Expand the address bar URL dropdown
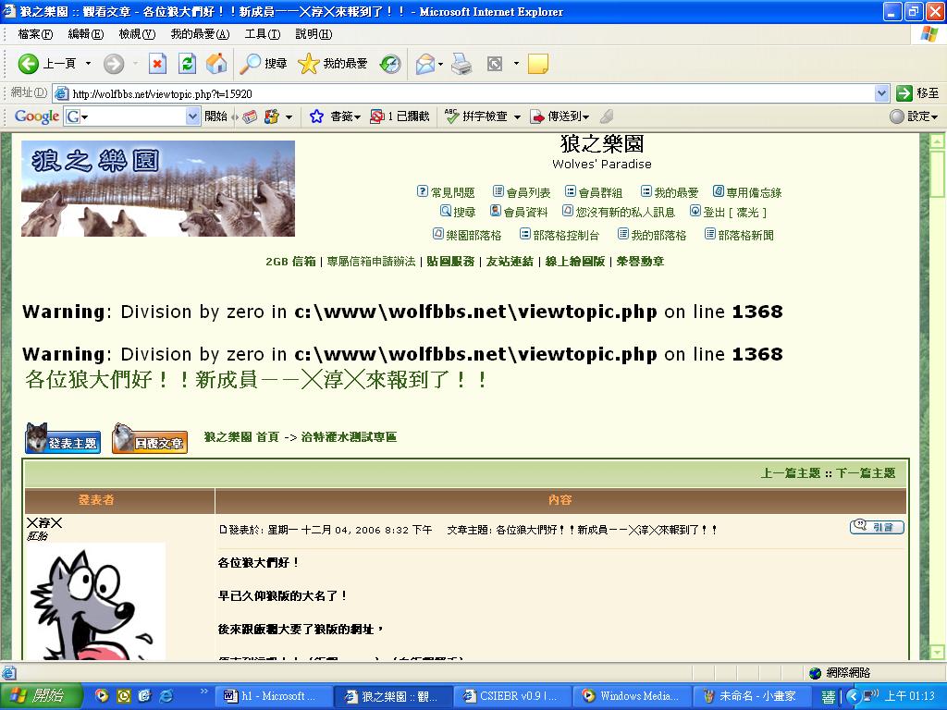 (881, 93)
